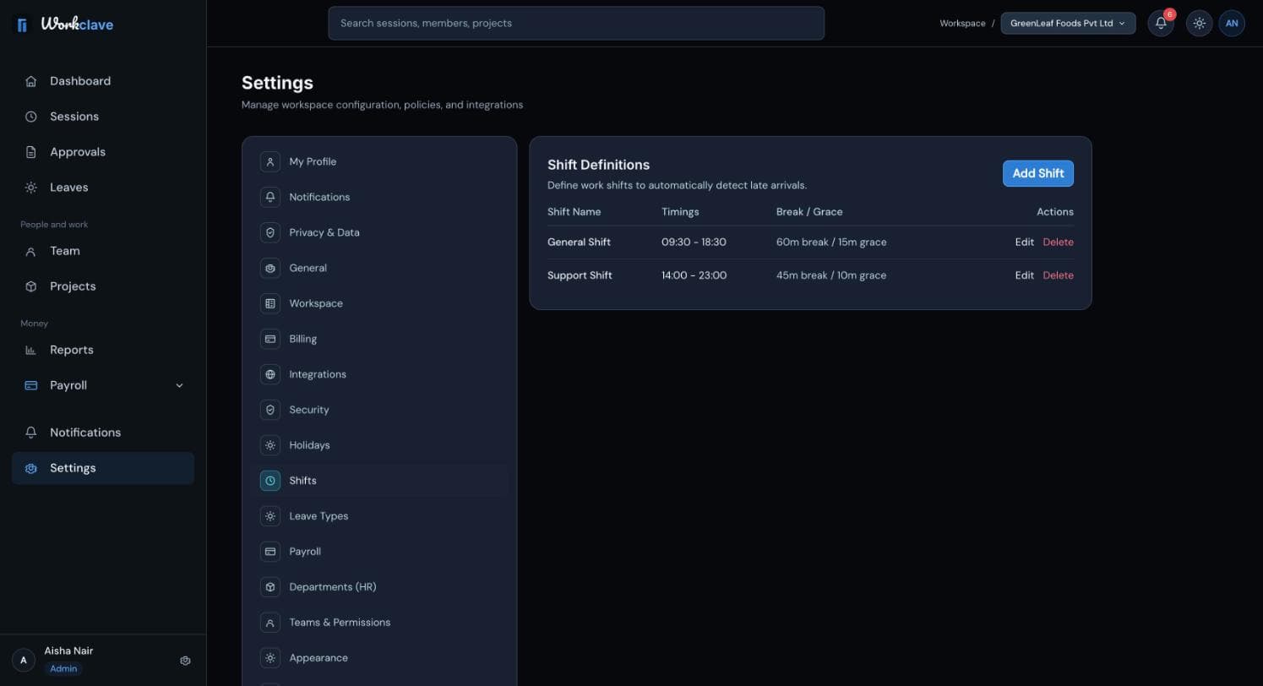Screen dimensions: 1263x686
Task: Click the search sessions, members, projects field
Action: click(576, 23)
